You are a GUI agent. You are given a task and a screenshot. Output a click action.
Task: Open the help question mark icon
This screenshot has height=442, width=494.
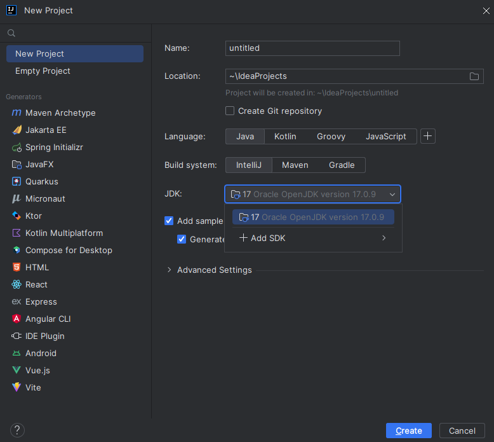[x=18, y=431]
